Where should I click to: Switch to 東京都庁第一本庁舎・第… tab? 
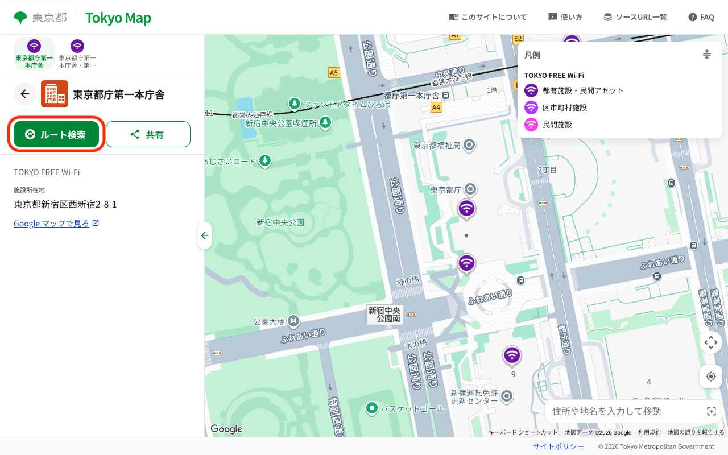point(77,54)
